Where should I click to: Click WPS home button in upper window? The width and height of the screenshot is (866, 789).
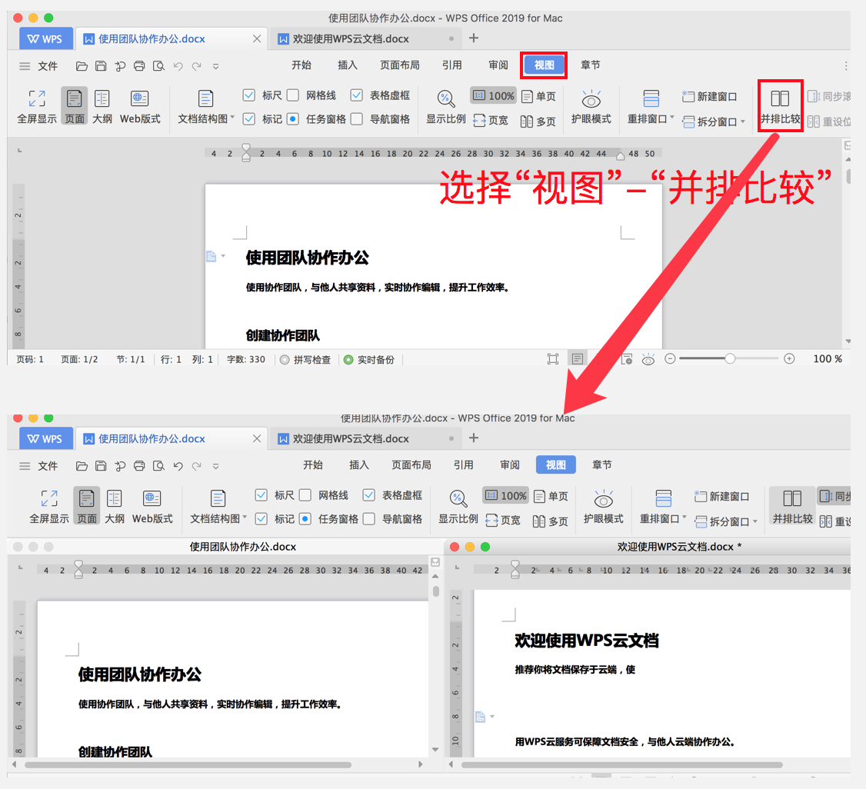click(46, 38)
